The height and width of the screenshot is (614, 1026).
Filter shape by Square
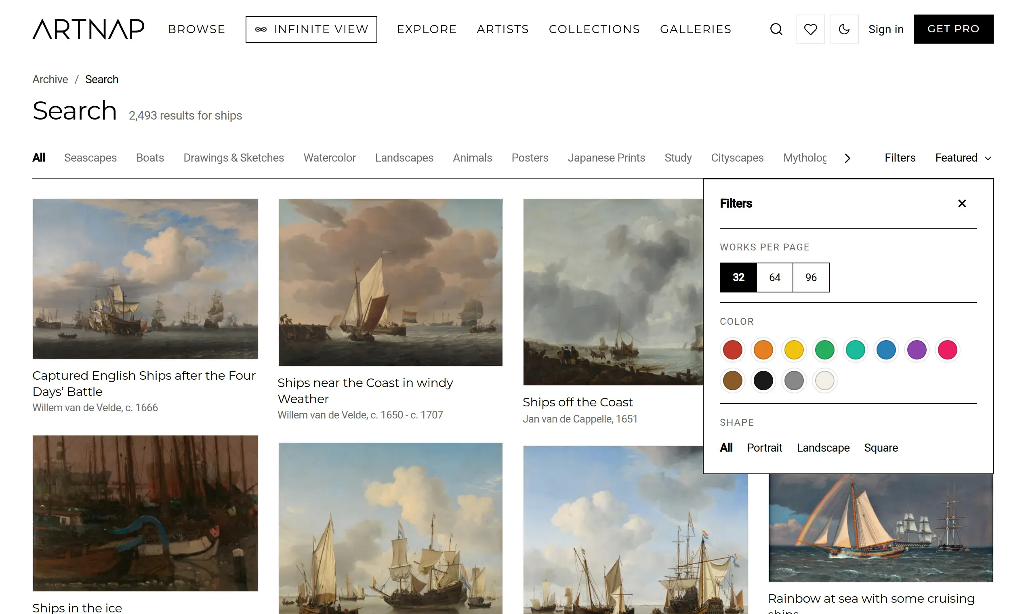(881, 448)
